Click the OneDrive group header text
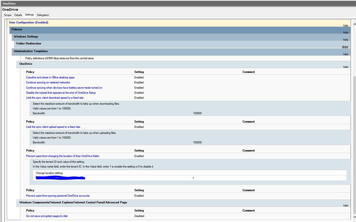The image size is (356, 222). pyautogui.click(x=26, y=64)
